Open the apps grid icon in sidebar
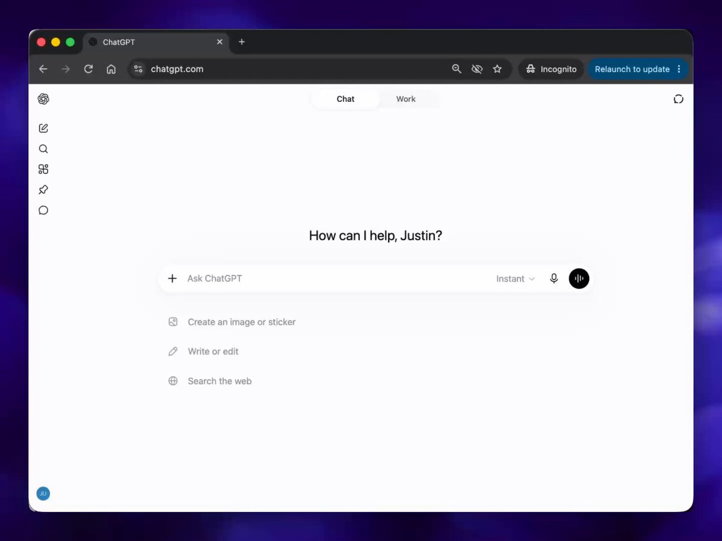The height and width of the screenshot is (541, 722). [43, 169]
